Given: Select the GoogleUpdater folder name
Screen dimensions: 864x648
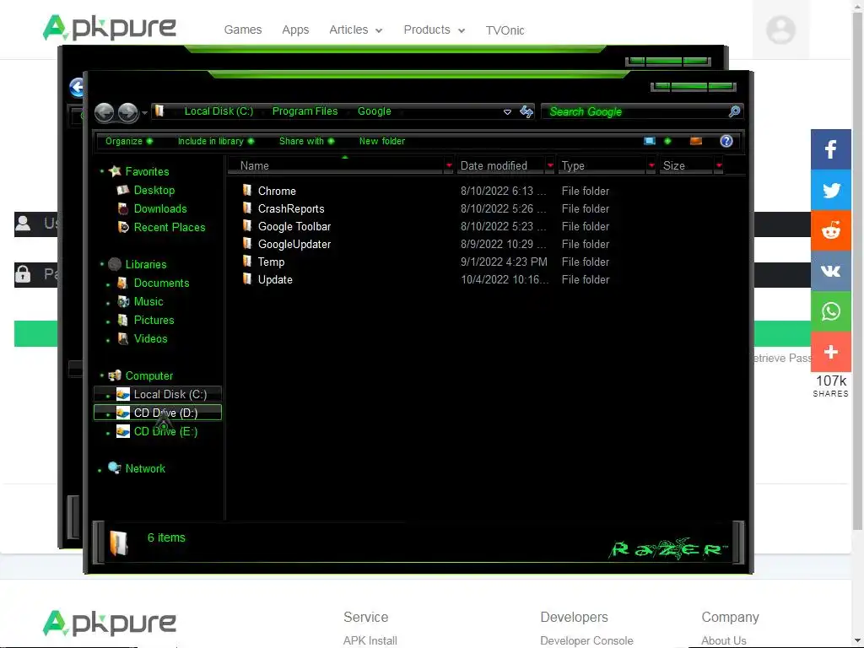Looking at the screenshot, I should pyautogui.click(x=294, y=244).
